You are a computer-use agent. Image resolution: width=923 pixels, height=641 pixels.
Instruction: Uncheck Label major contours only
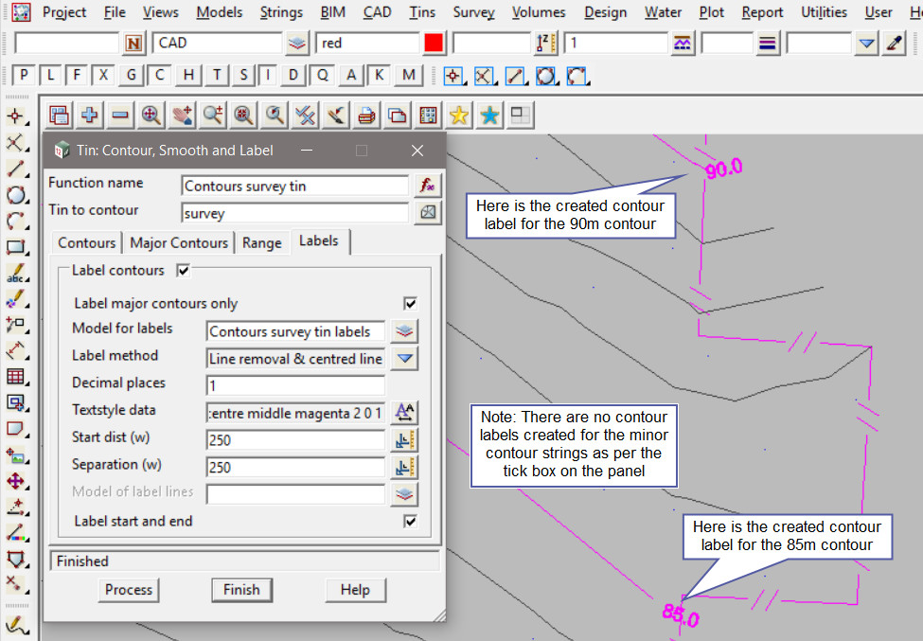coord(410,303)
